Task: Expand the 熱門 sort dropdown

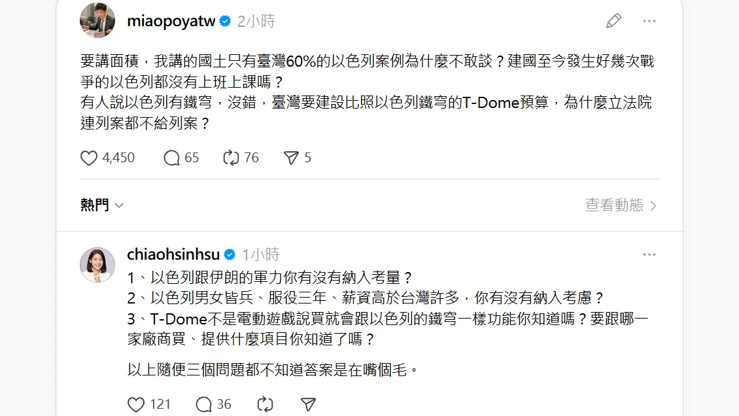Action: click(x=102, y=205)
